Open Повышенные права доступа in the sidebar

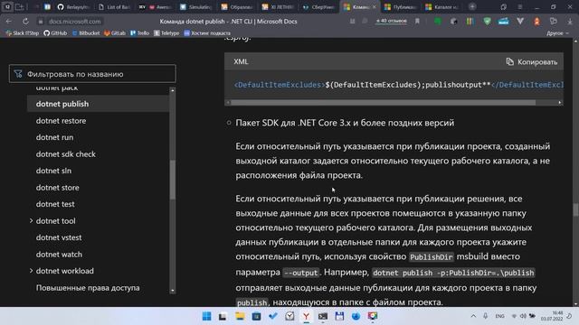(x=88, y=288)
